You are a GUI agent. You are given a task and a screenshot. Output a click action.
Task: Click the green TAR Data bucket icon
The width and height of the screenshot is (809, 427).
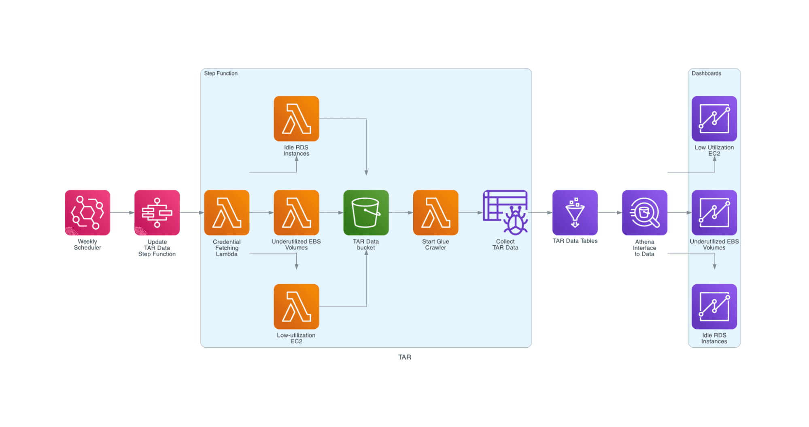click(x=366, y=213)
